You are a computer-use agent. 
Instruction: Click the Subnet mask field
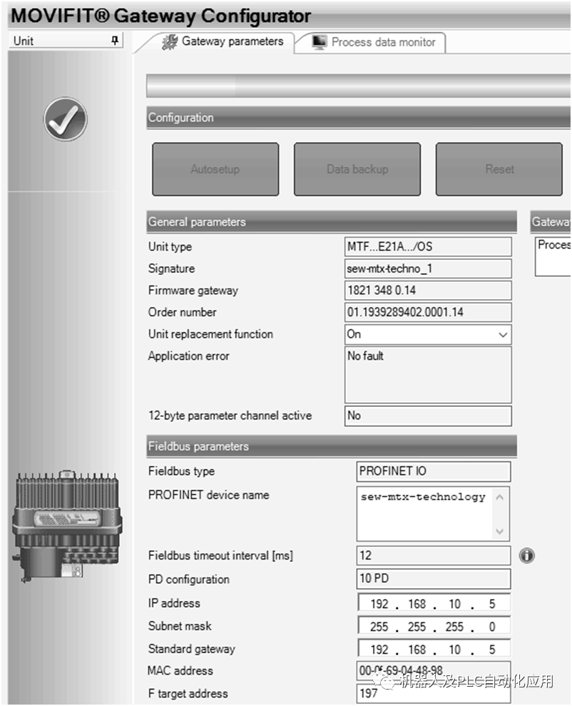coord(434,626)
